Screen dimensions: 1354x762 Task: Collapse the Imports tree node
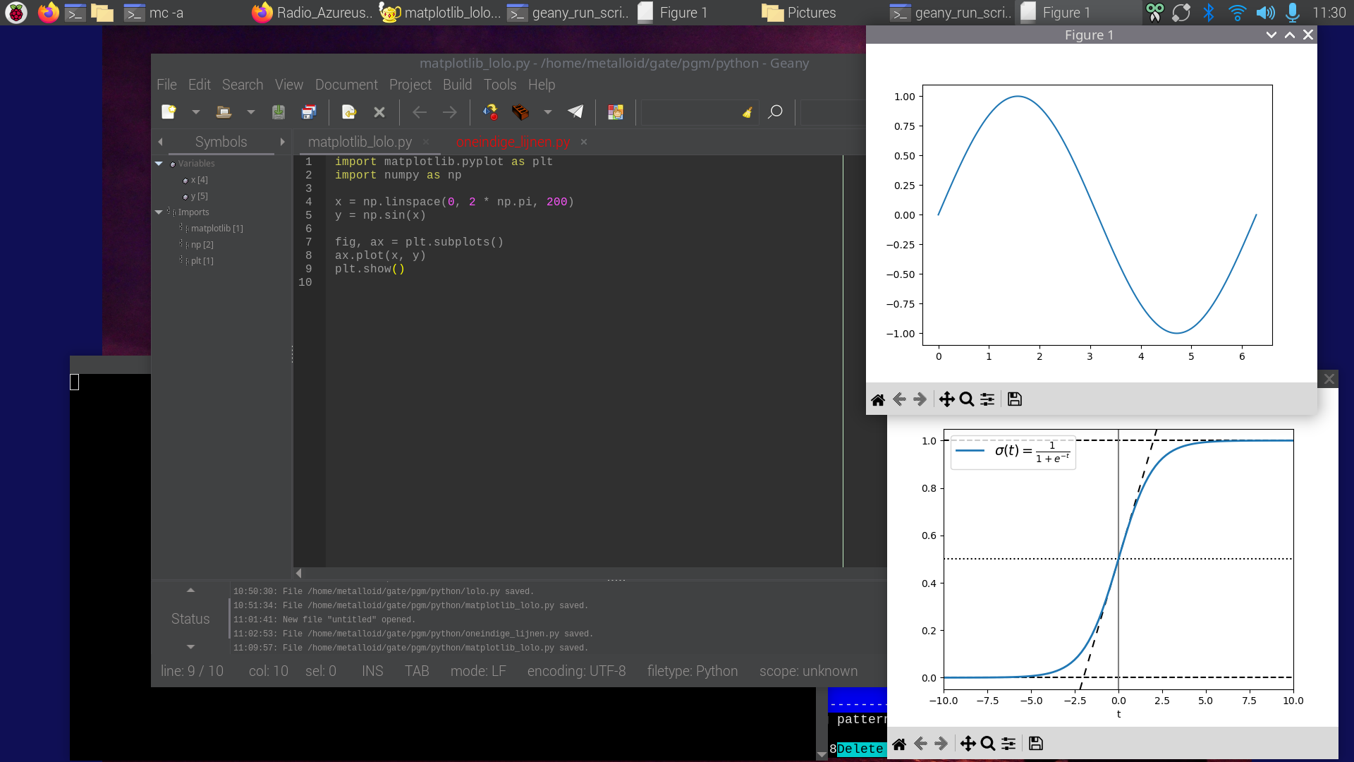pyautogui.click(x=159, y=212)
